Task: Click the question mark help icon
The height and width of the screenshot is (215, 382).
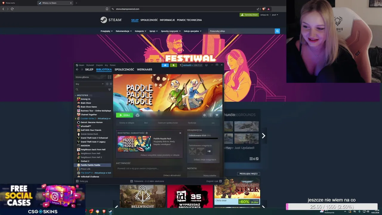Action: [180, 65]
